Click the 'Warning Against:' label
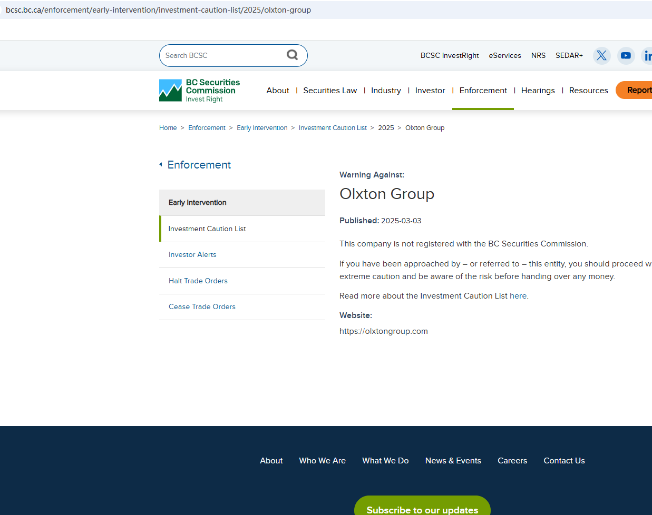 point(372,175)
